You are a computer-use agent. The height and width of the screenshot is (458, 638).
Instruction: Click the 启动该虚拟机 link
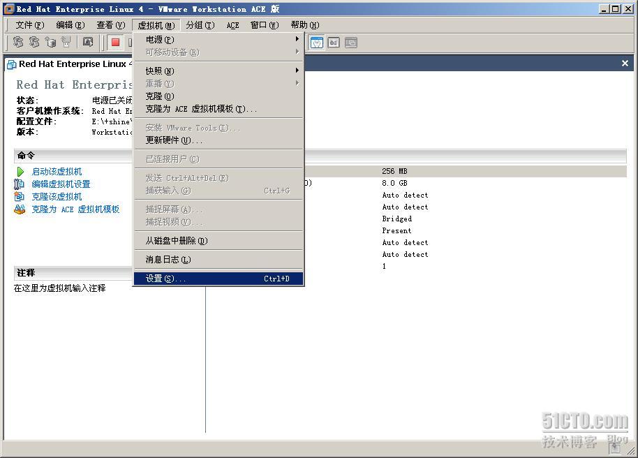(57, 172)
